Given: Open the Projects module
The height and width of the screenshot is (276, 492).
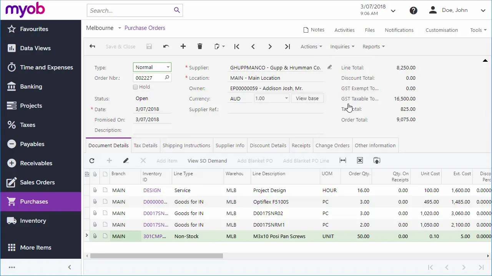Looking at the screenshot, I should click(x=41, y=106).
